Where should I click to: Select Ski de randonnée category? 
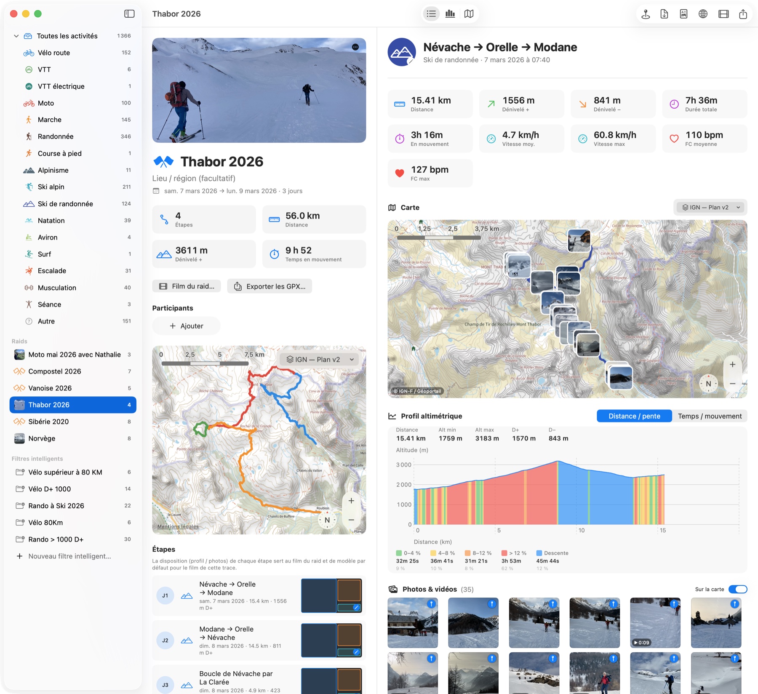point(73,204)
